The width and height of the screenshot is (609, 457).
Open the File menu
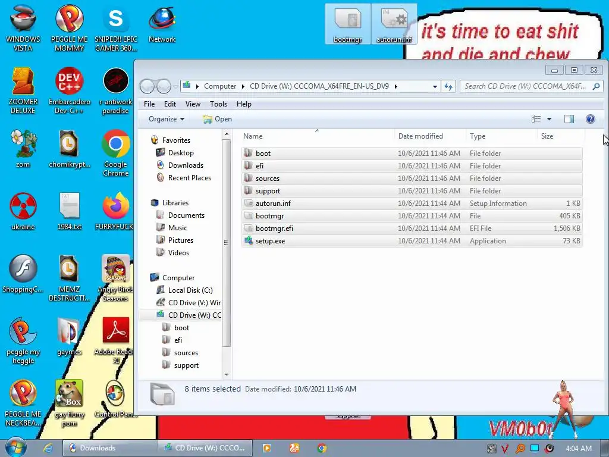149,104
